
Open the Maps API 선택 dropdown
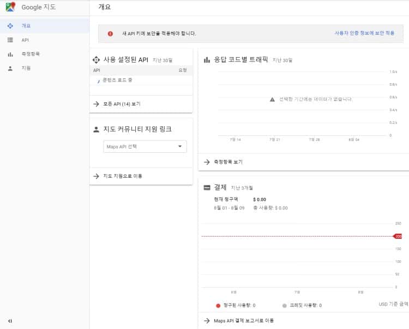[x=145, y=146]
